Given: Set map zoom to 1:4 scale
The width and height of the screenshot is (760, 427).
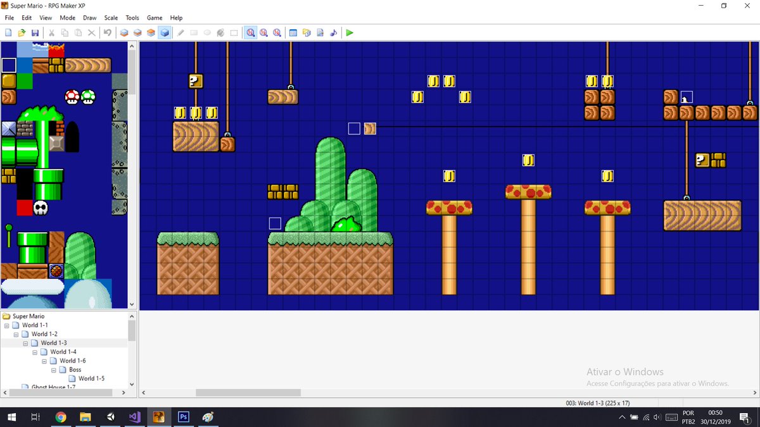Looking at the screenshot, I should 277,32.
